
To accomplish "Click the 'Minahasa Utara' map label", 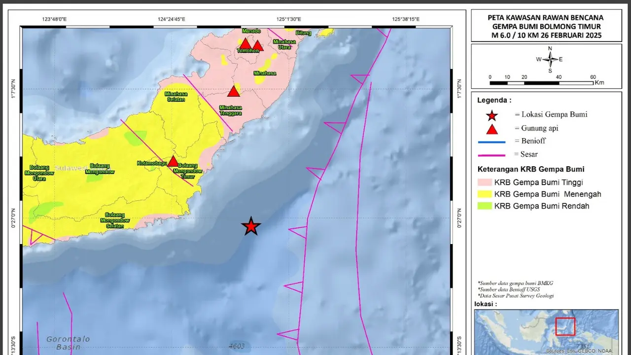I will pyautogui.click(x=284, y=44).
